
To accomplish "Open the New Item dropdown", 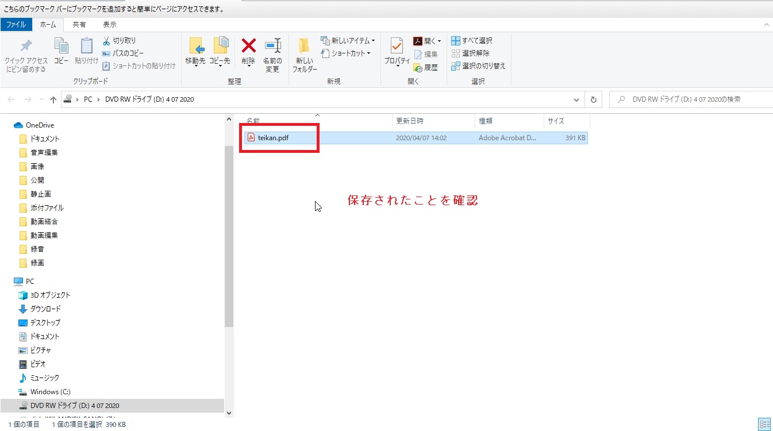I will point(348,41).
